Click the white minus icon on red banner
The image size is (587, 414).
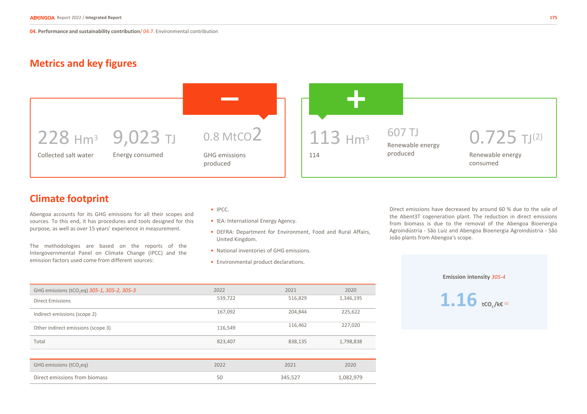[230, 99]
